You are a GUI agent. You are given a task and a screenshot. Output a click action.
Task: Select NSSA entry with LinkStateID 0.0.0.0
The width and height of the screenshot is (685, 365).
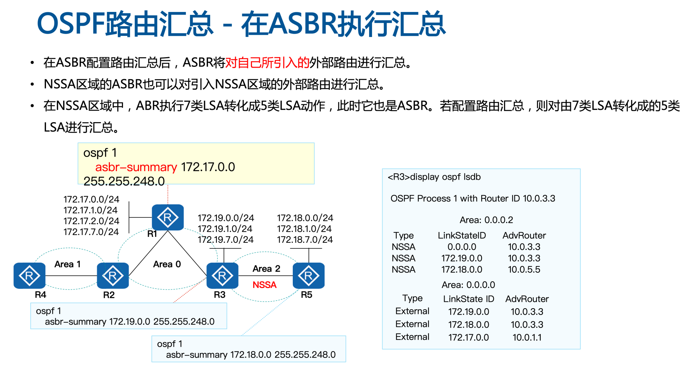461,247
